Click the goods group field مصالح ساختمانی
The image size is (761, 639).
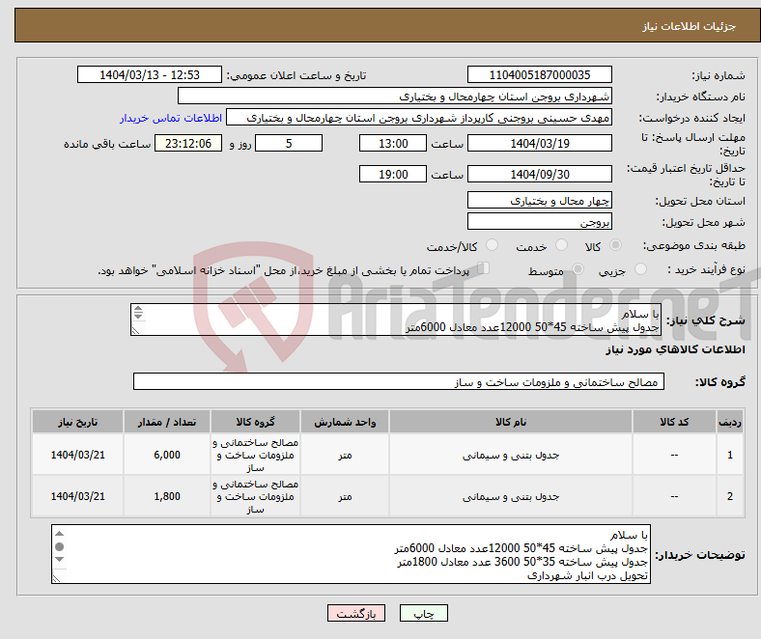pos(399,381)
